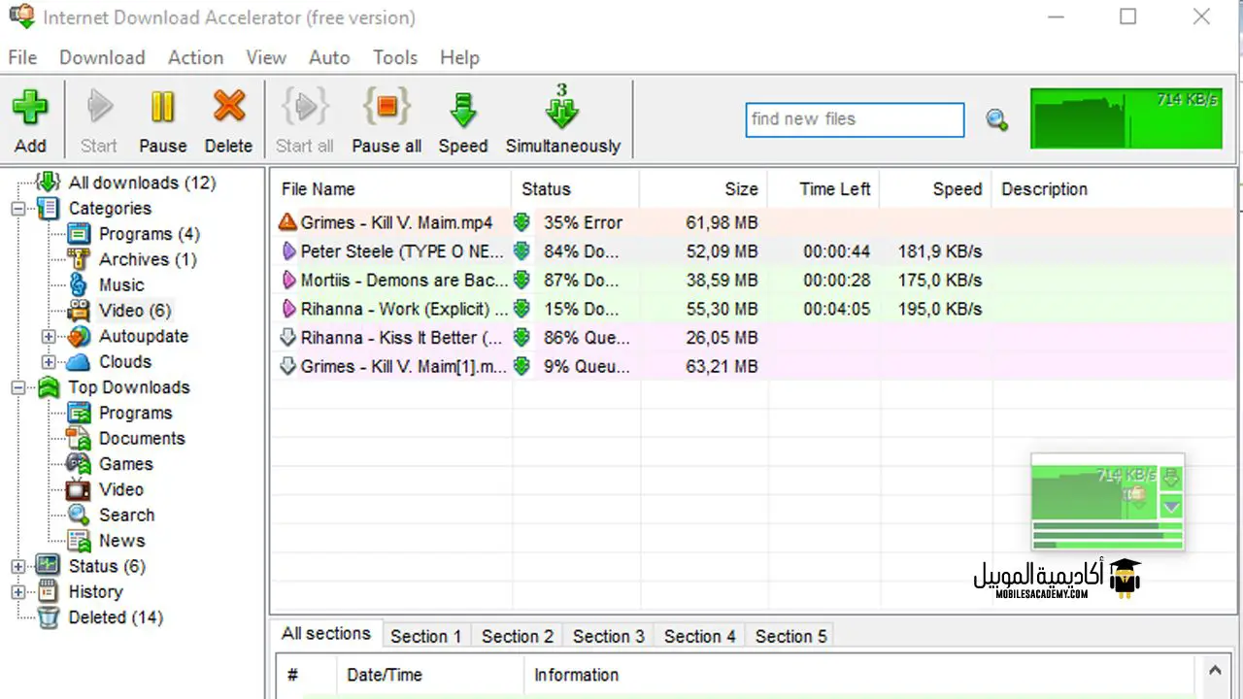Select Mortiis - Demons are Back row
The height and width of the screenshot is (699, 1243).
coord(753,280)
